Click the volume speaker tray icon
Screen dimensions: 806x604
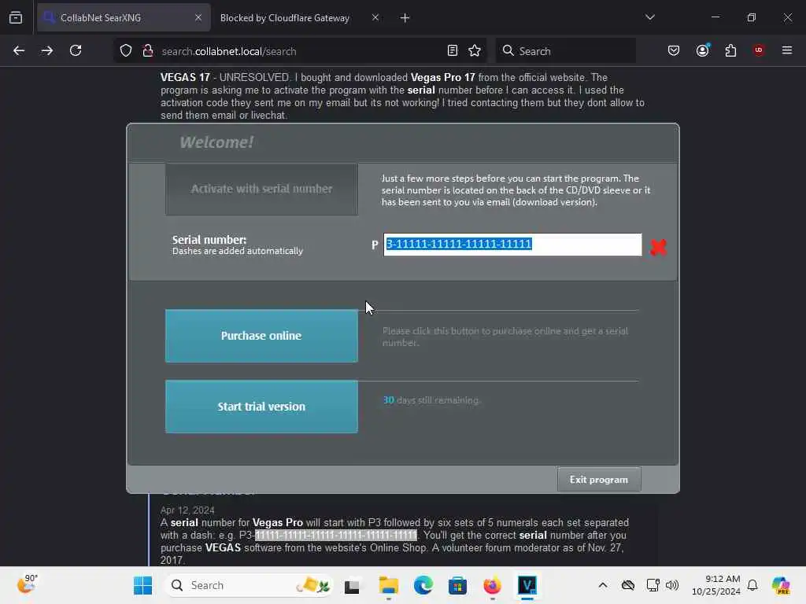(x=672, y=585)
